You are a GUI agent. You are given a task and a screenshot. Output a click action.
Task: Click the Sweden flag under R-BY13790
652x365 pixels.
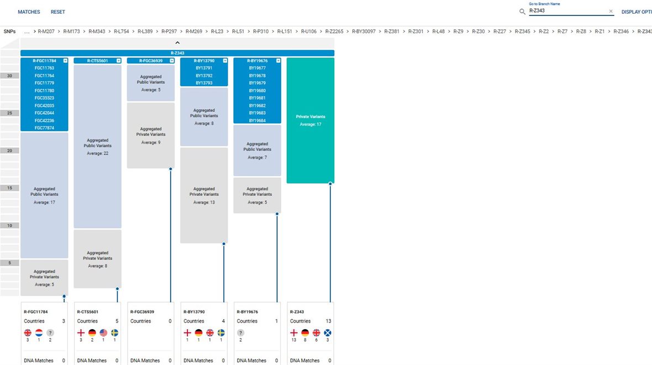click(221, 333)
